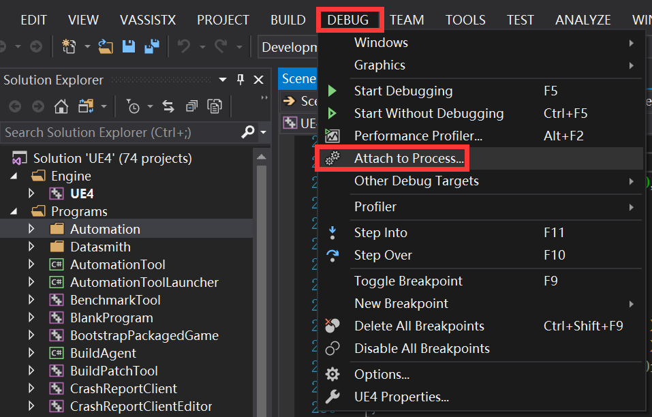Image resolution: width=652 pixels, height=417 pixels.
Task: Disable All Breakpoints from Debug menu
Action: 407,349
